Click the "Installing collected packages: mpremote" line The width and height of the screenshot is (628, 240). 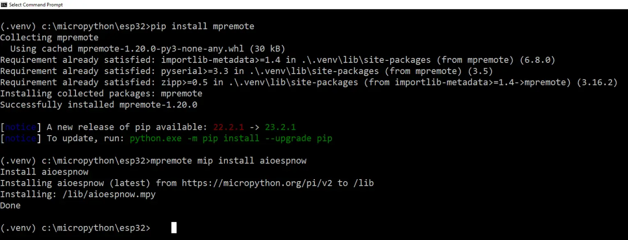(101, 94)
